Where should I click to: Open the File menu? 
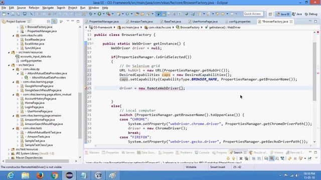click(x=4, y=8)
